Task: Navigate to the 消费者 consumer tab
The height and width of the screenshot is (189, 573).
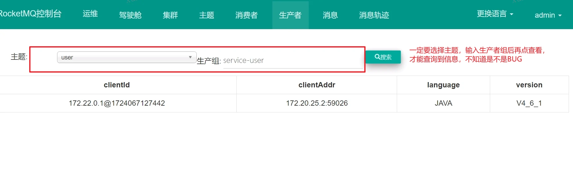Action: coord(247,15)
